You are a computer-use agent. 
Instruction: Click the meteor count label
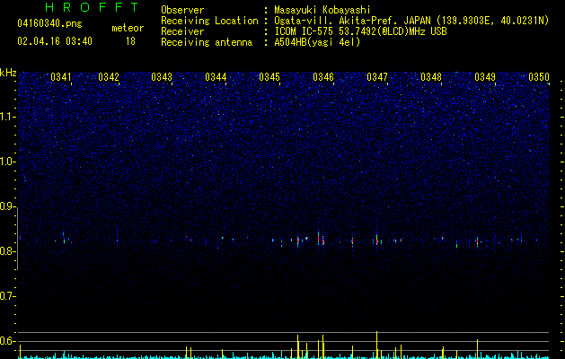tap(128, 28)
